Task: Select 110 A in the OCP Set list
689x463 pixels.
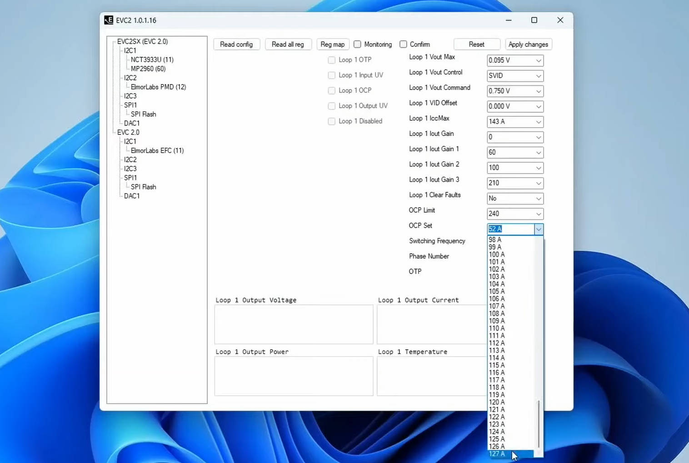Action: click(x=510, y=328)
